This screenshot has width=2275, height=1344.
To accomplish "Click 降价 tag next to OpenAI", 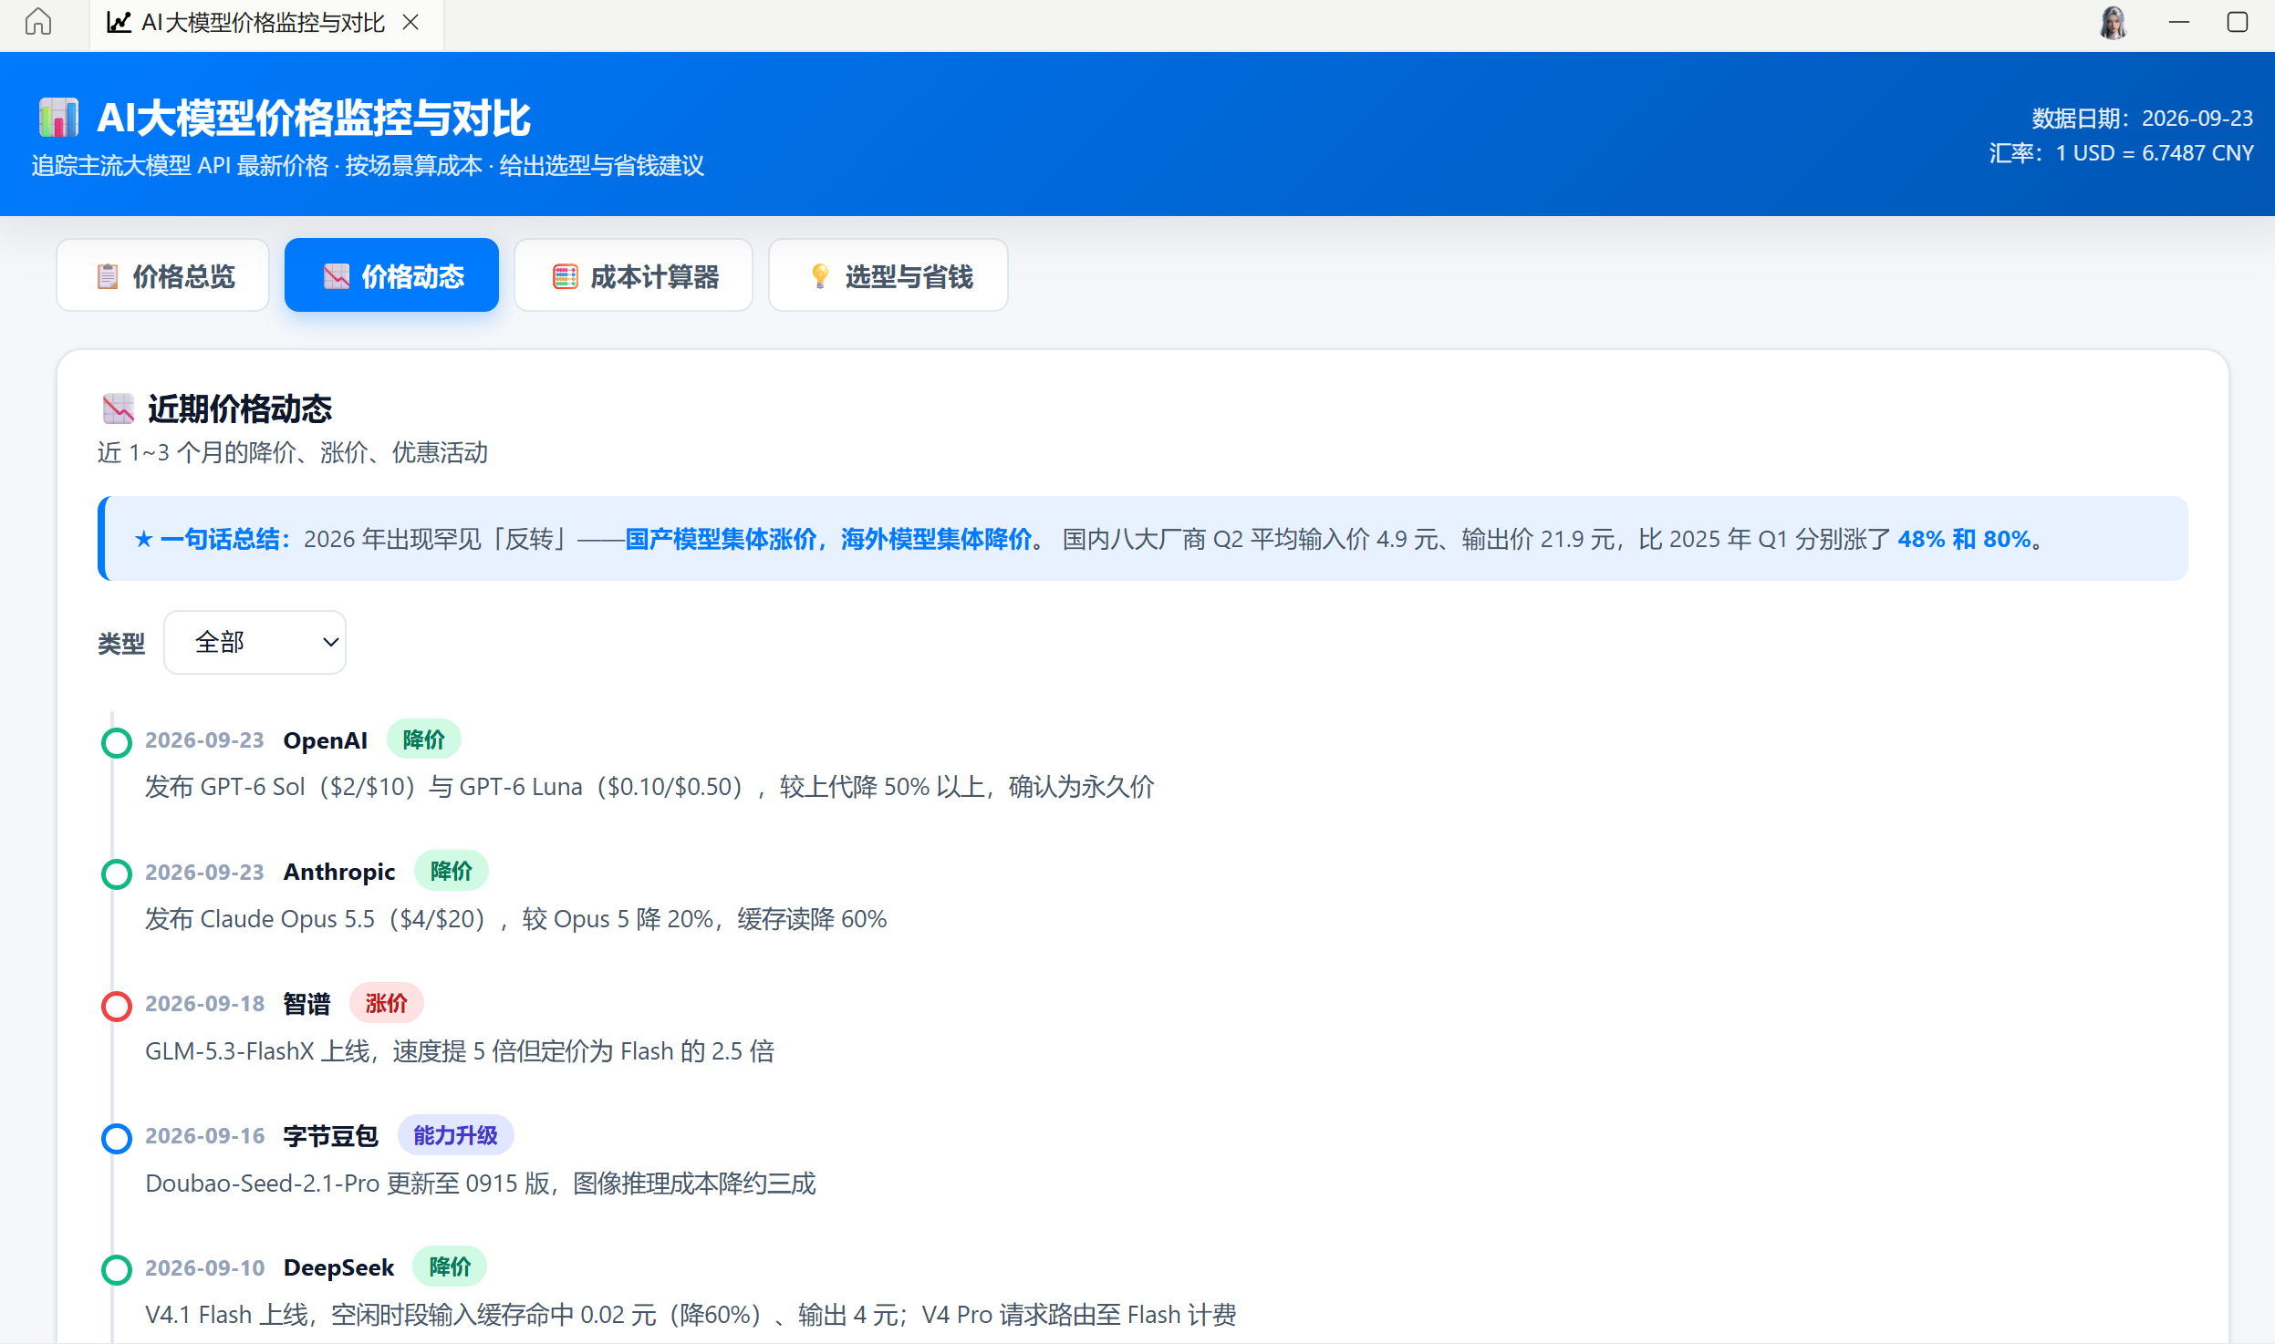I will point(424,739).
